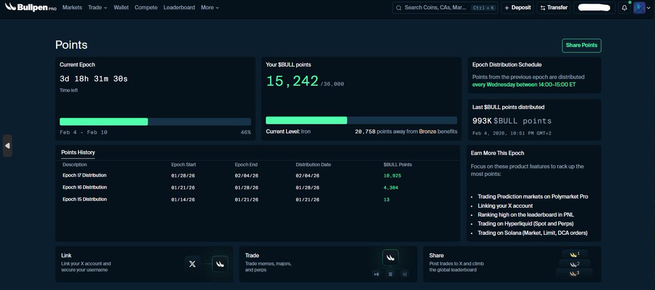Click 'Linking your X account' bullet
The image size is (655, 290).
(x=505, y=206)
